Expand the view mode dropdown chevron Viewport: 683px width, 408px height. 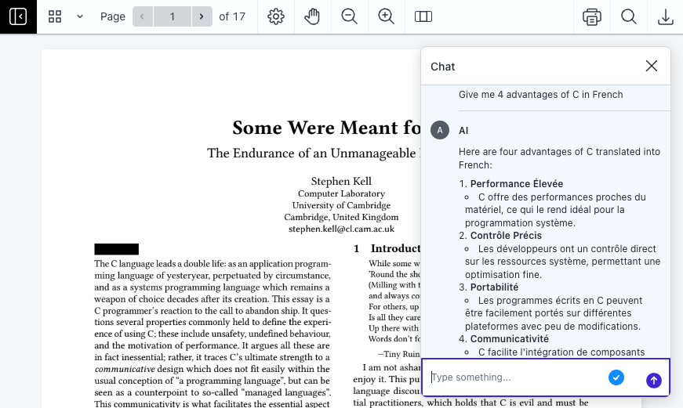80,16
